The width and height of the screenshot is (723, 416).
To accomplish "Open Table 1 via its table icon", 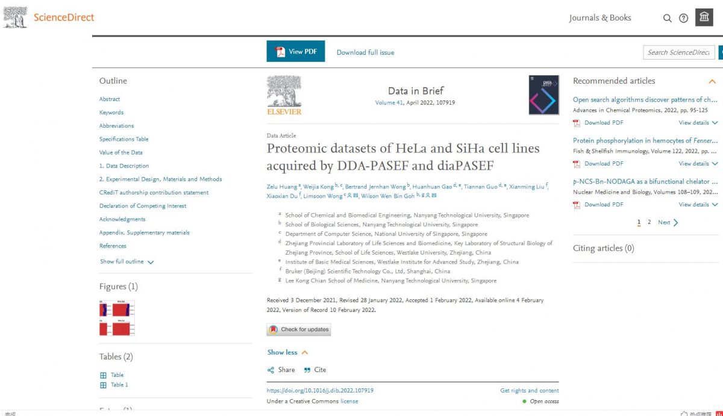I will tap(104, 385).
